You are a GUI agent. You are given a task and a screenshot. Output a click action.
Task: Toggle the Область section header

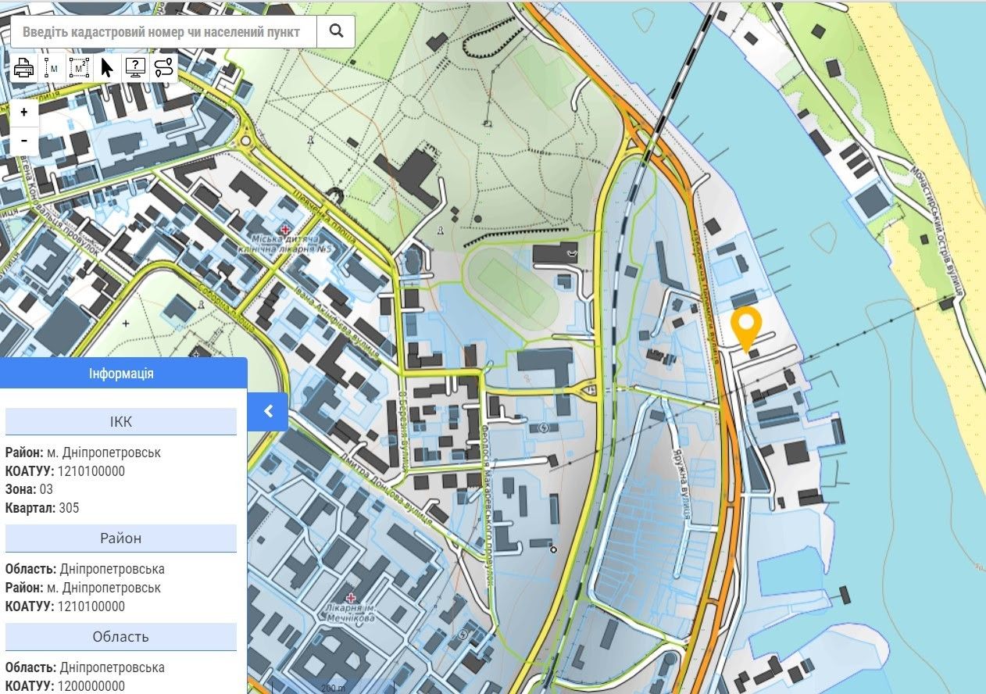[x=121, y=637]
